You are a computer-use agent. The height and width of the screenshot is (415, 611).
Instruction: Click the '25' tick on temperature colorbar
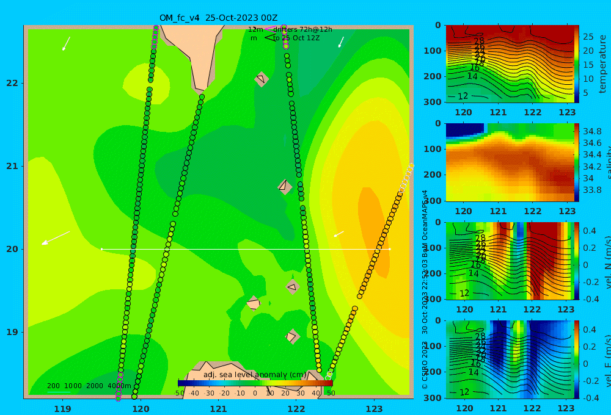click(588, 37)
